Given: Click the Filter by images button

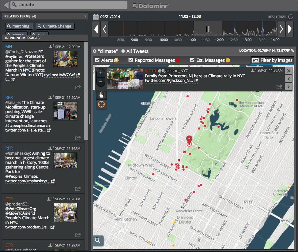Looking at the screenshot, I should pyautogui.click(x=272, y=60).
